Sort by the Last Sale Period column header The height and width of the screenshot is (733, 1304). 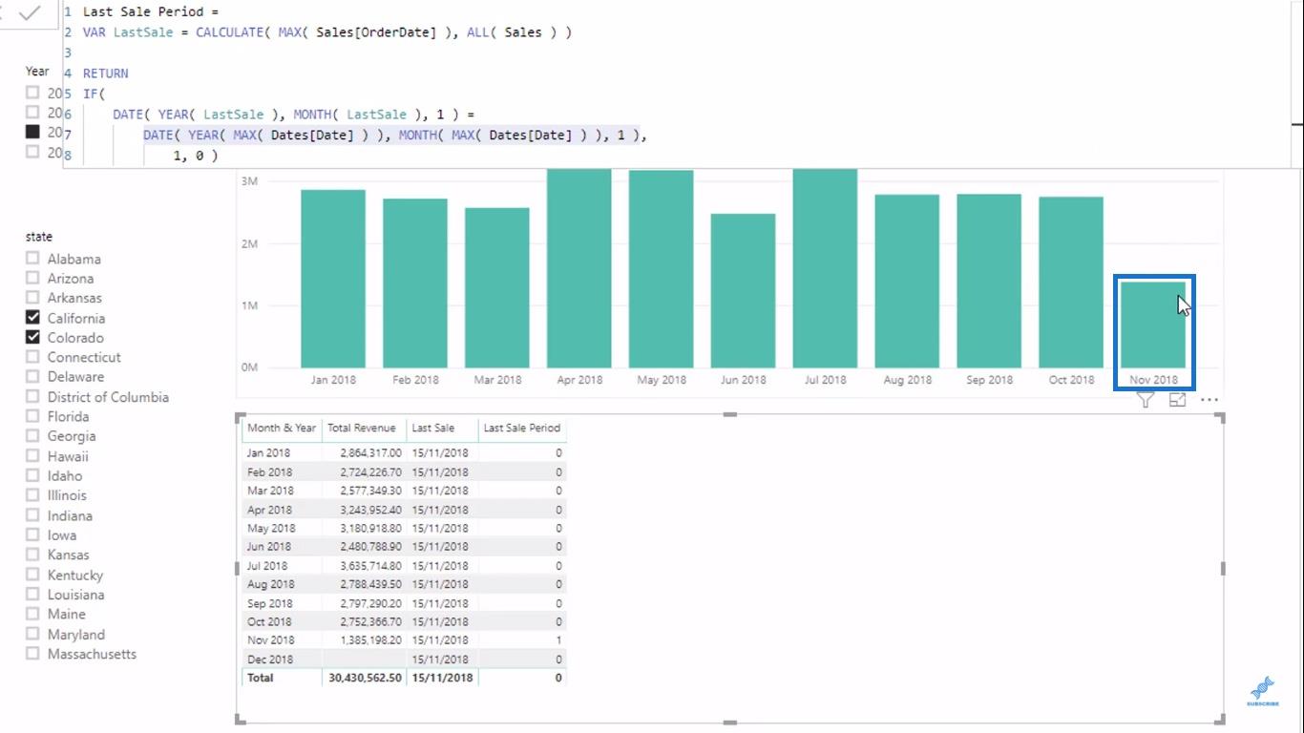coord(522,428)
